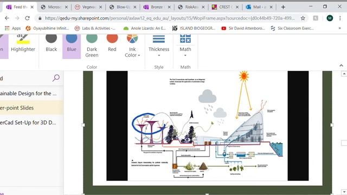Click the grey extension icon beside the star
Viewport: 347px width, 195px height.
click(x=316, y=18)
